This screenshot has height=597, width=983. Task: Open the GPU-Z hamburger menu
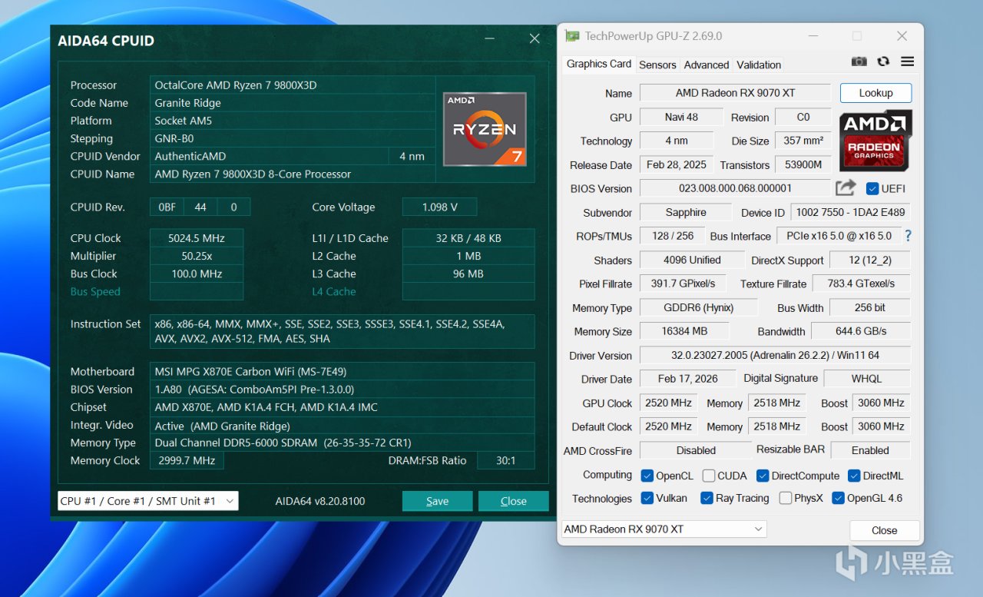tap(907, 61)
